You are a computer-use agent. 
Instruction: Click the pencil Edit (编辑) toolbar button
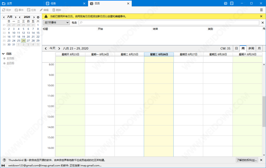pos(44,10)
